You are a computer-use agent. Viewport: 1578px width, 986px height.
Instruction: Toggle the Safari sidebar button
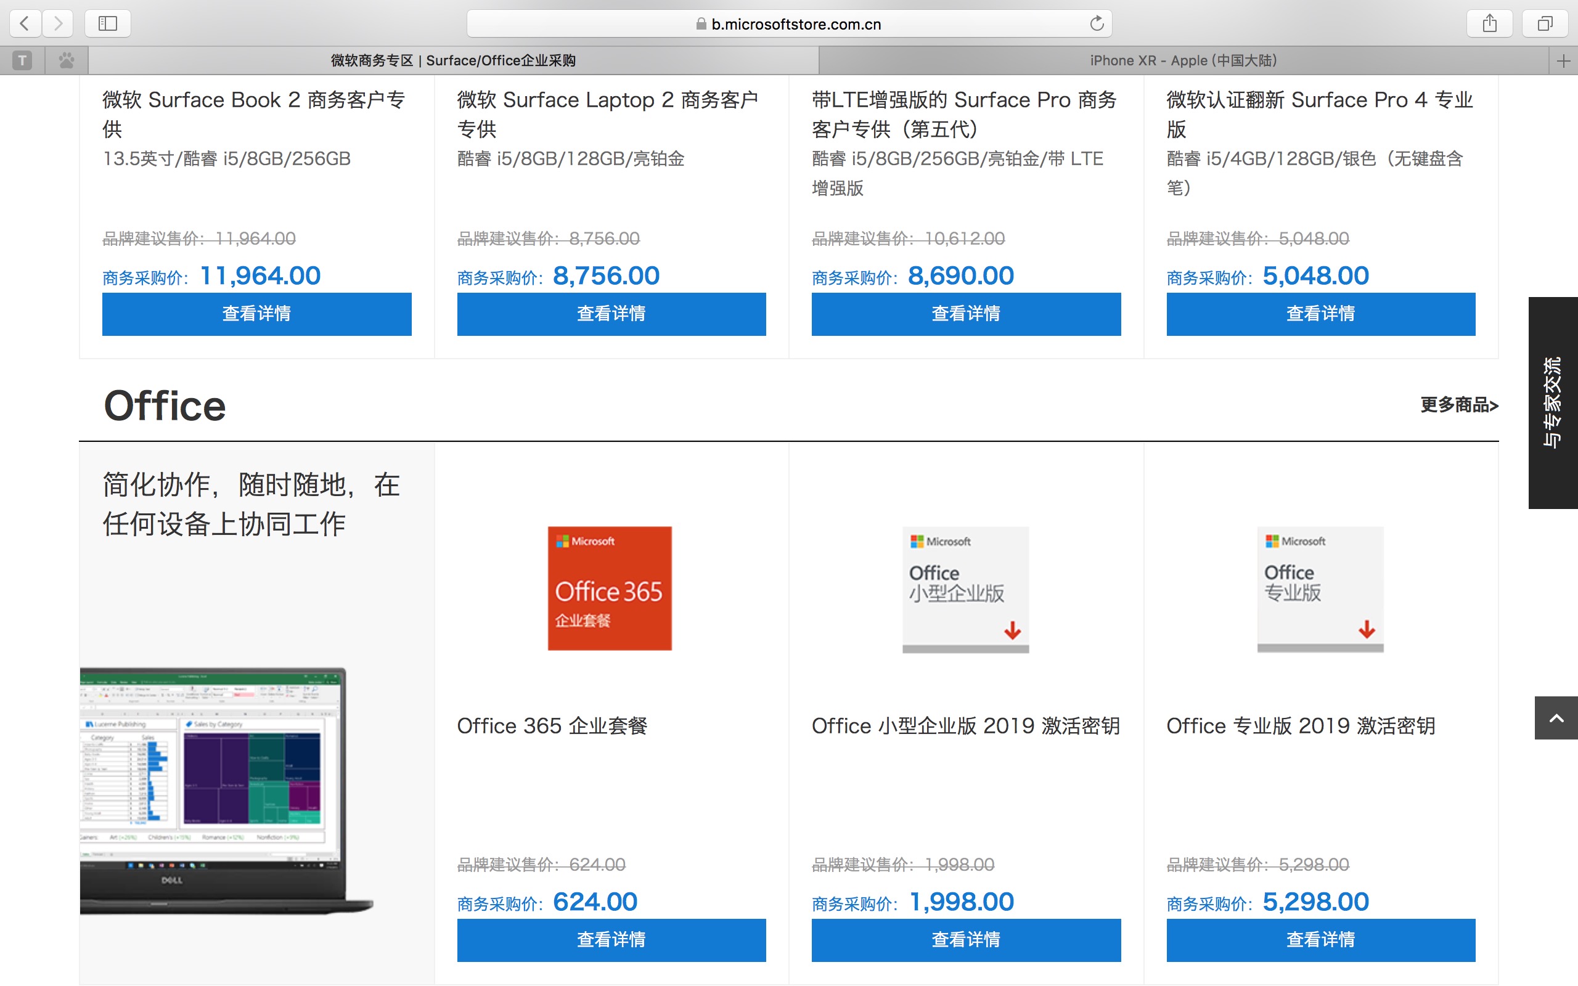click(x=108, y=23)
